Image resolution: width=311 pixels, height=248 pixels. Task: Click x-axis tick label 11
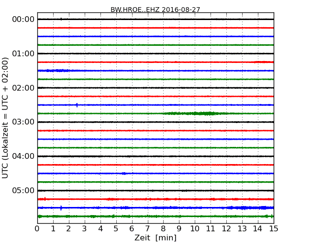point(211,229)
